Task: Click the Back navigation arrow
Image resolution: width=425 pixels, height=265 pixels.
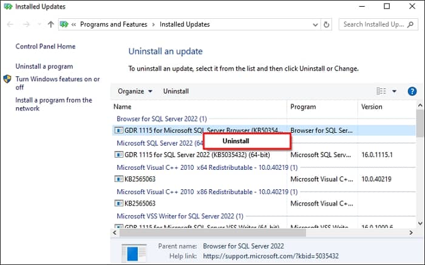Action: tap(10, 25)
